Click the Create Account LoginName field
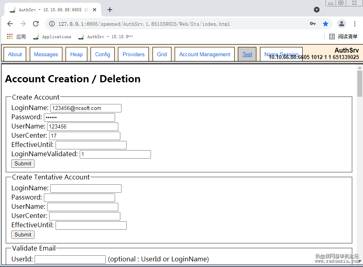The image size is (363, 267). [x=86, y=108]
